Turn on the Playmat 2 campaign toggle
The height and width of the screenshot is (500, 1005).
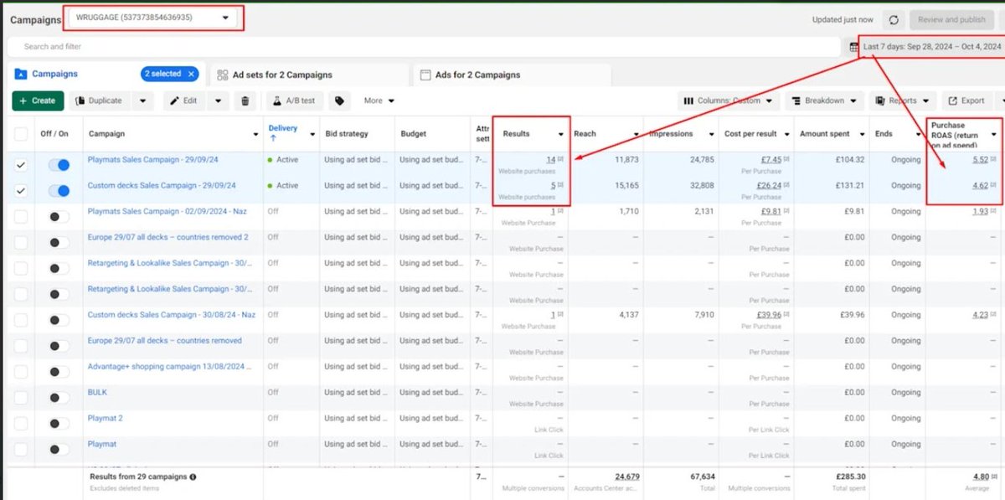pyautogui.click(x=59, y=424)
